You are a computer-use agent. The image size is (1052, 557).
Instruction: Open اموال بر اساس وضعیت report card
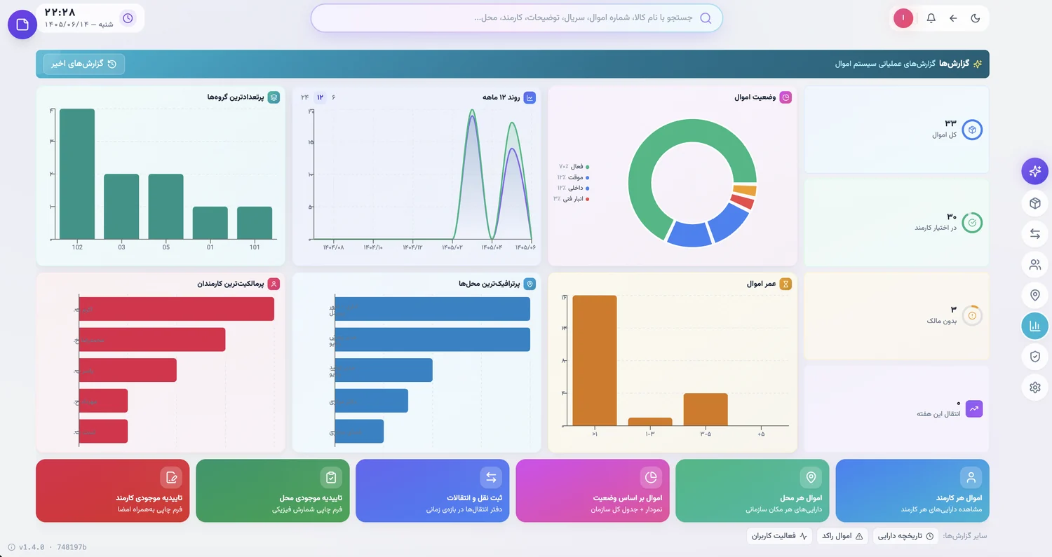[593, 490]
